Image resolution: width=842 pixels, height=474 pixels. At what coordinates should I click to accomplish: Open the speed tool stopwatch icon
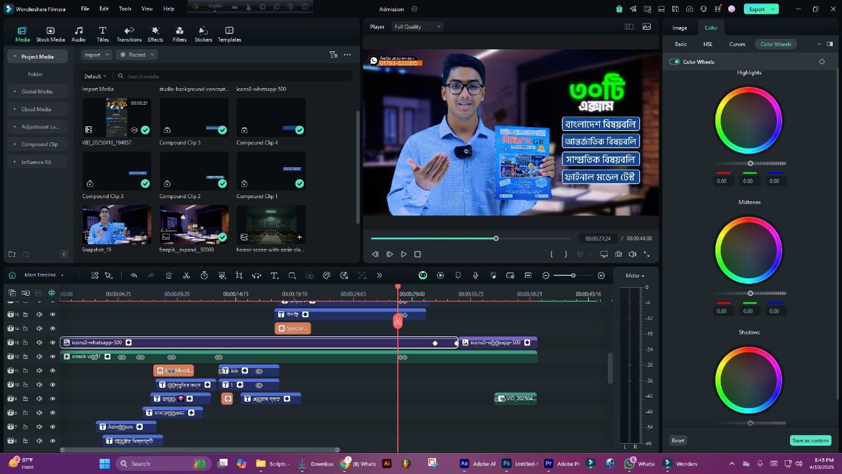tap(204, 275)
